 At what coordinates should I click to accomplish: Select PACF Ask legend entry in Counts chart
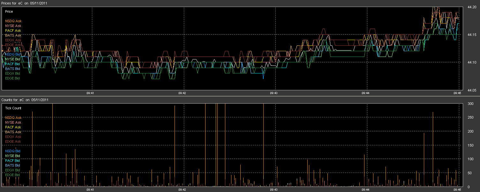[x=13, y=127]
